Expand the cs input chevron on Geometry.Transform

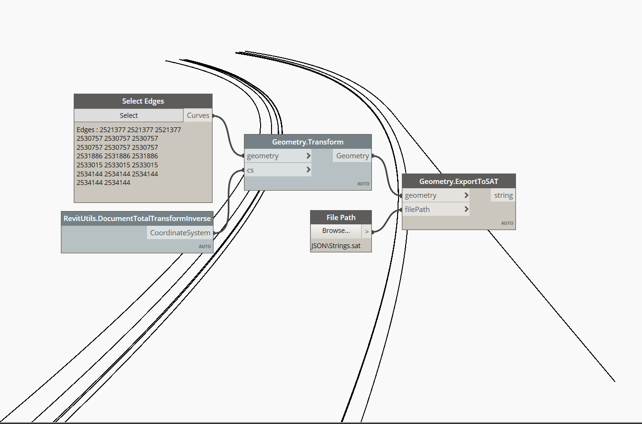coord(308,170)
